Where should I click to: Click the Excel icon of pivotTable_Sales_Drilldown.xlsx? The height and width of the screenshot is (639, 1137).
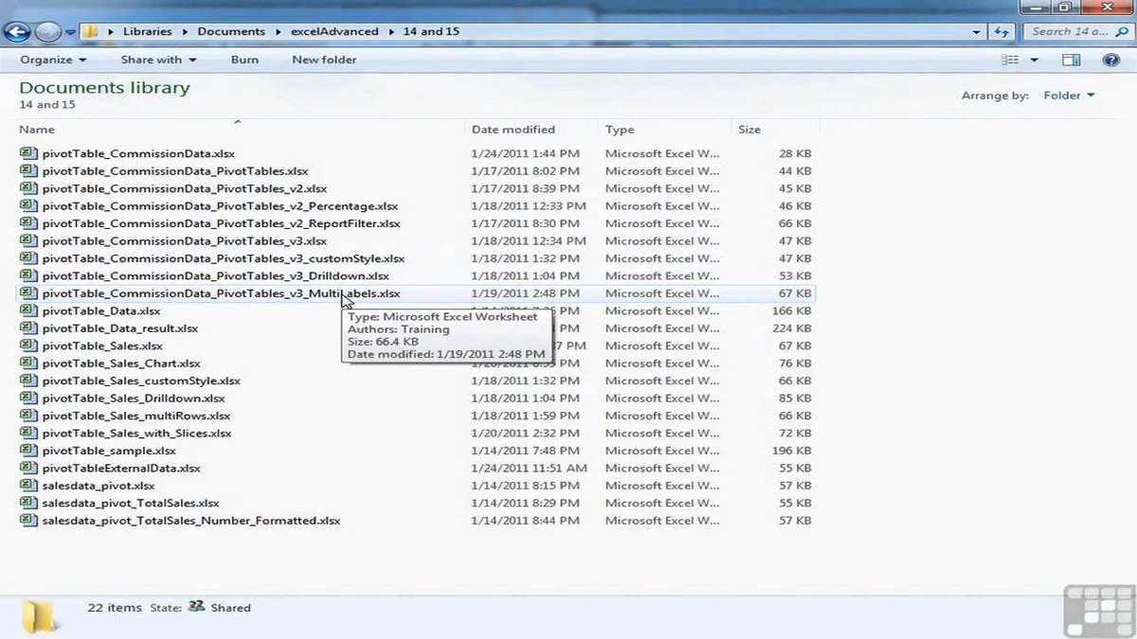[27, 399]
